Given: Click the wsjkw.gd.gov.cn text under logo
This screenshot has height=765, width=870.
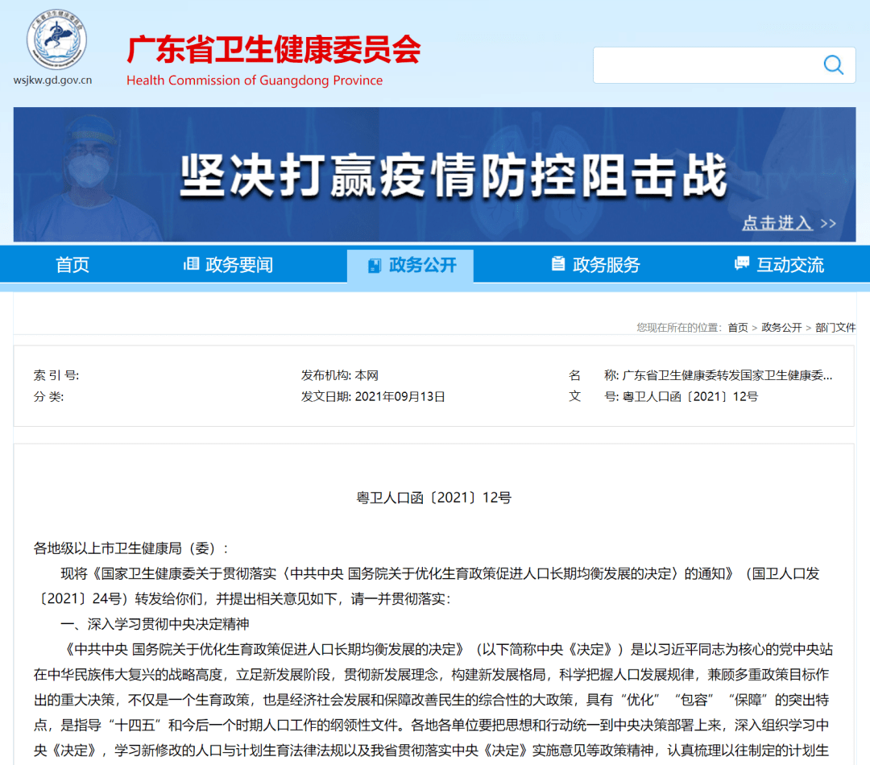Looking at the screenshot, I should [x=52, y=81].
